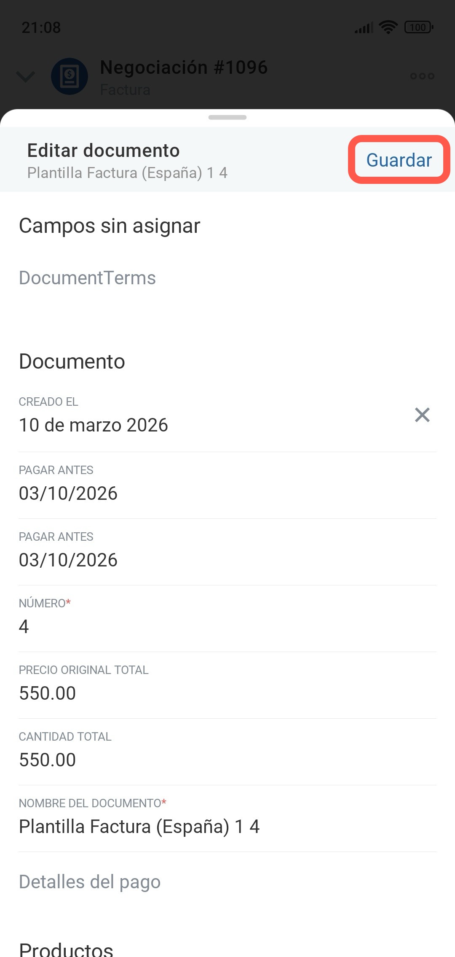Tap the Editar documento header title
The height and width of the screenshot is (957, 455).
(x=104, y=151)
